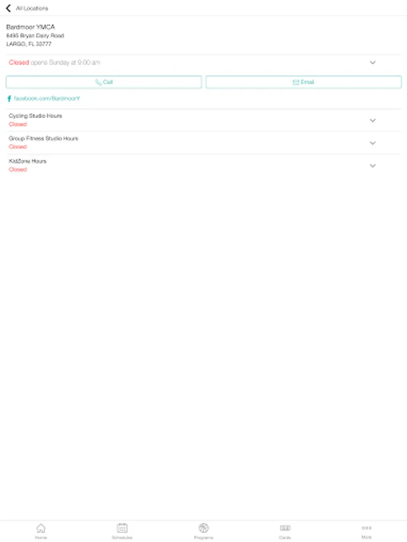The width and height of the screenshot is (407, 542).
Task: Tap the Schedules tab label
Action: coord(122,538)
